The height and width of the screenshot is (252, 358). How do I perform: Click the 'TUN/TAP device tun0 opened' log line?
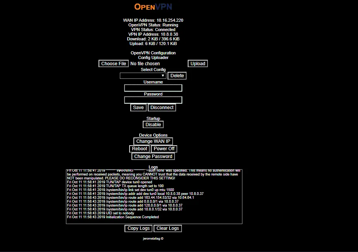coord(109,182)
